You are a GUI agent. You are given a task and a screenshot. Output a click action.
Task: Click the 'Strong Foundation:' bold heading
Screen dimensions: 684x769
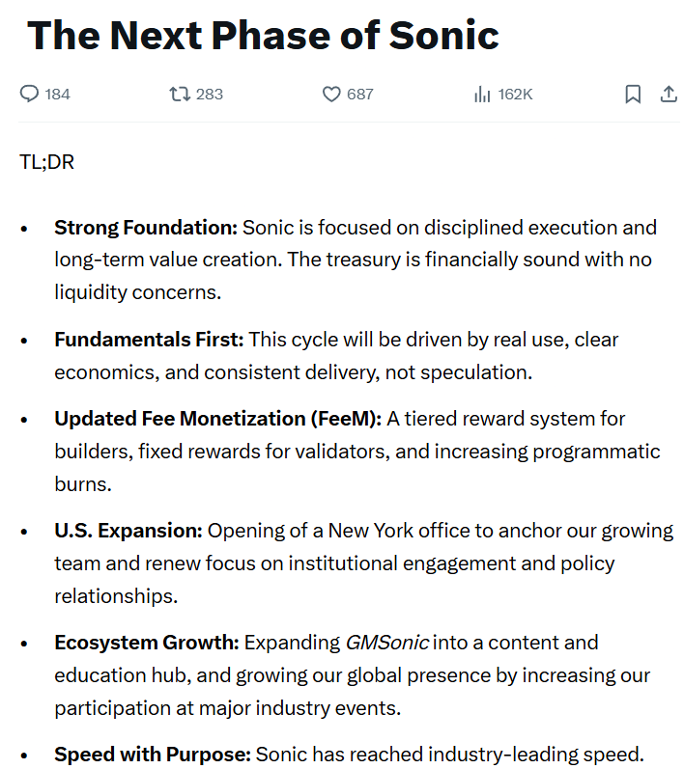tap(146, 228)
